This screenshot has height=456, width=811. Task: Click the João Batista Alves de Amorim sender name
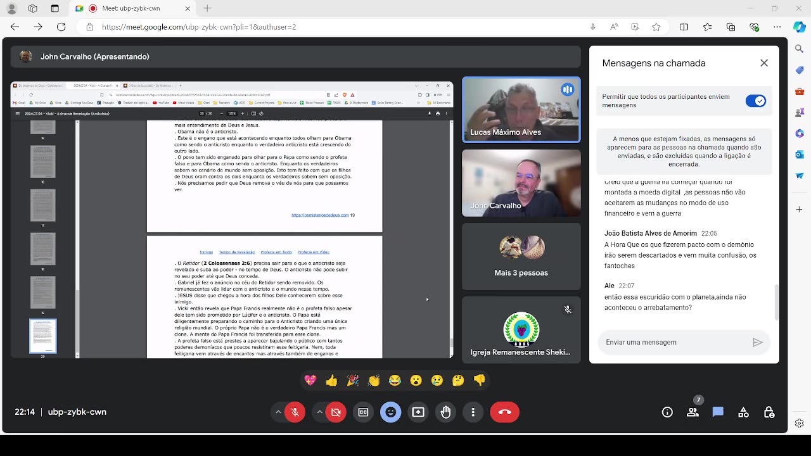pos(651,234)
